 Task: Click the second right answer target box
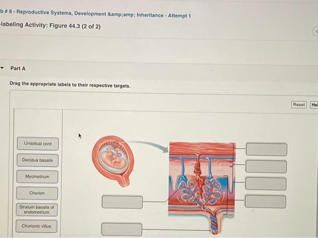click(266, 167)
